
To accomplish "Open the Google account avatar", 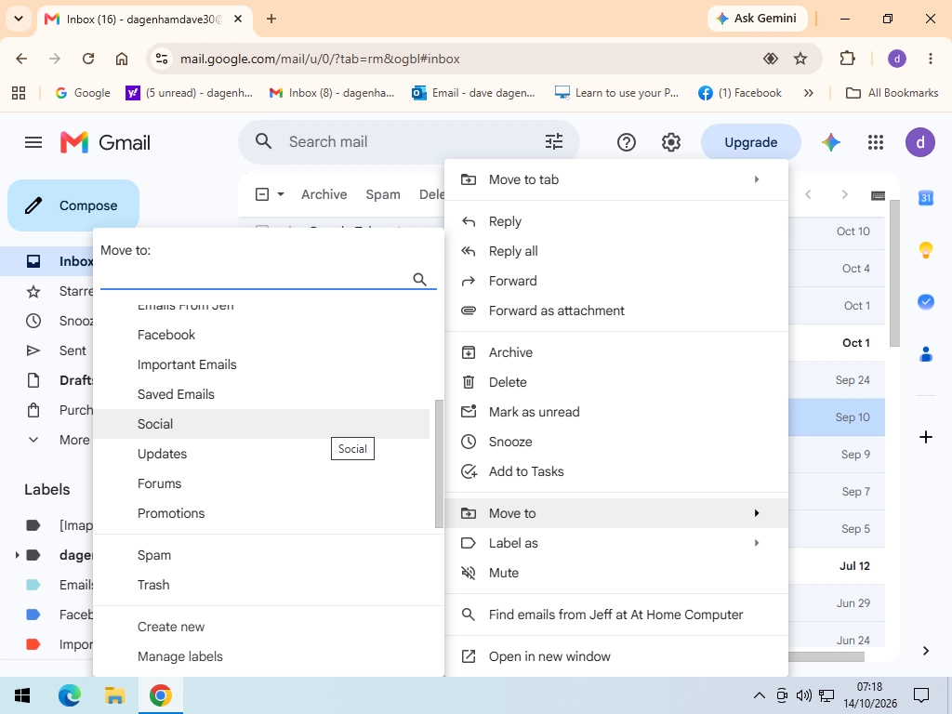I will coord(919,142).
